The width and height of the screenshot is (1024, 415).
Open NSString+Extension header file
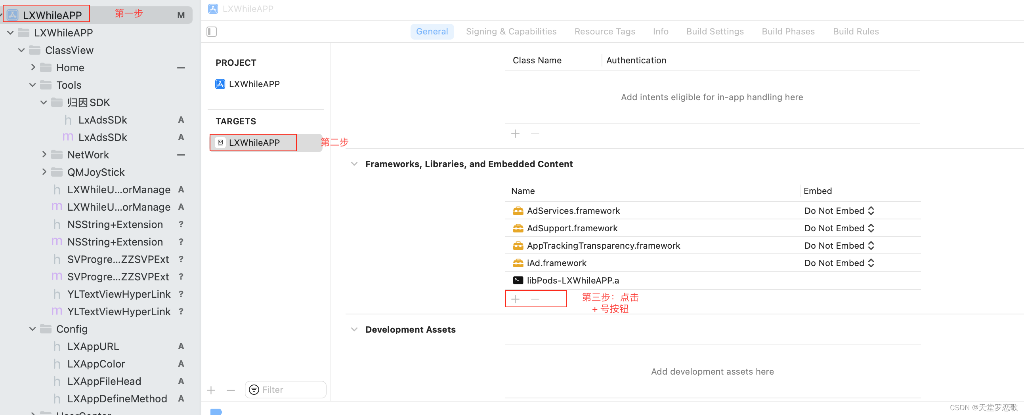click(x=115, y=225)
